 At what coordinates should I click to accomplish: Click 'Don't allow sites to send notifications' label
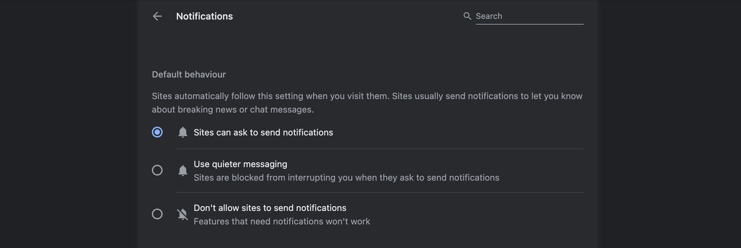(270, 208)
